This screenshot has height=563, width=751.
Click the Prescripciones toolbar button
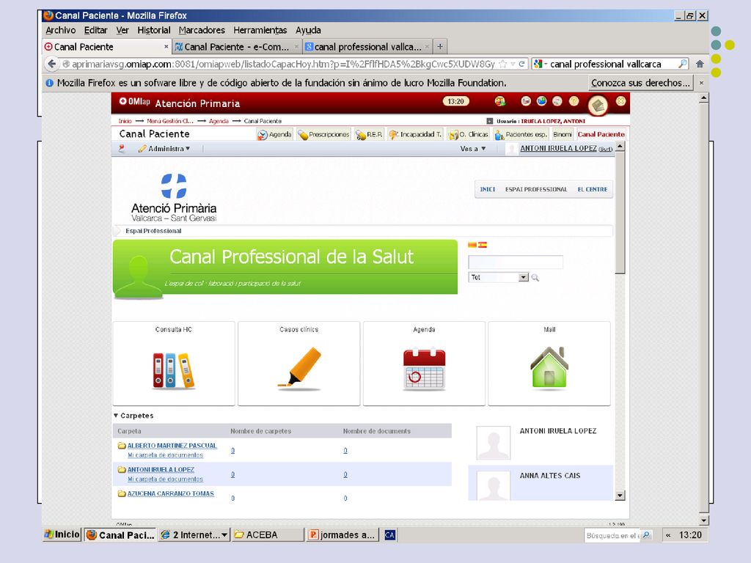click(323, 135)
